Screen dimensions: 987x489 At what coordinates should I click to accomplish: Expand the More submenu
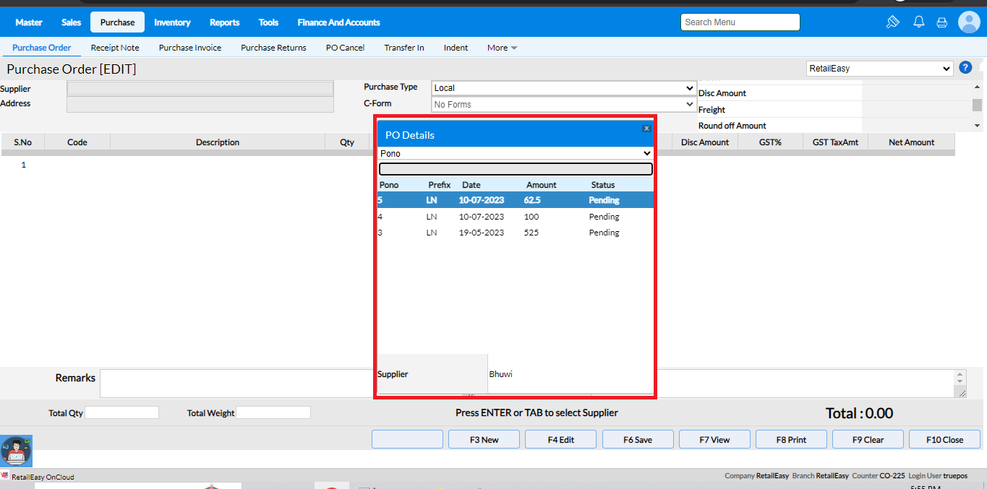click(x=502, y=48)
